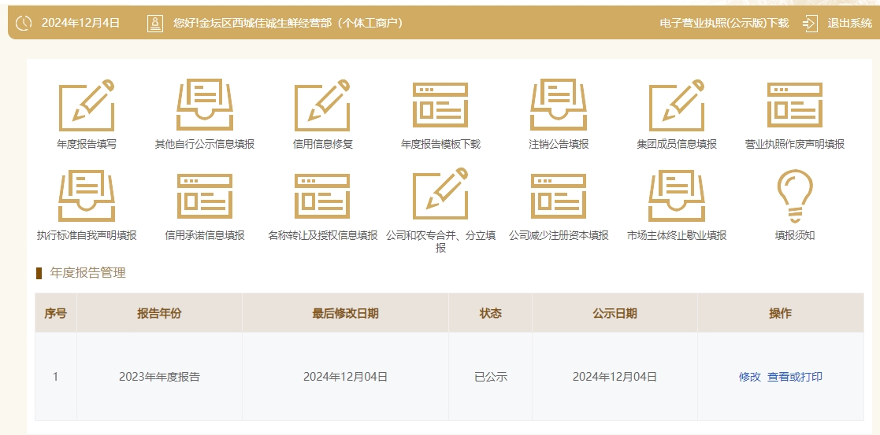Open the 注销公告填报 icon
This screenshot has width=880, height=435.
pos(559,105)
